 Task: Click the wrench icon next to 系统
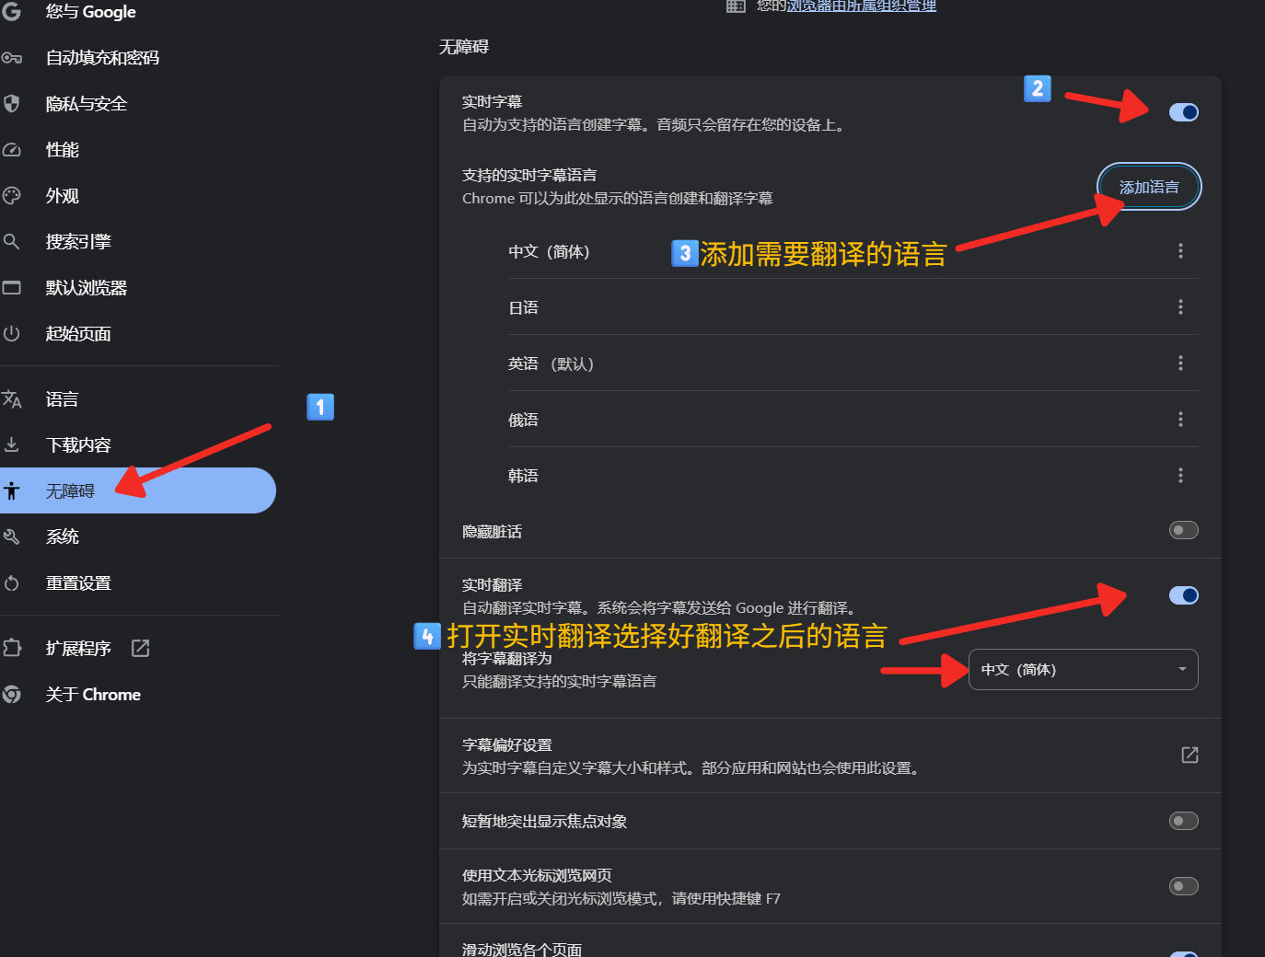pyautogui.click(x=11, y=536)
